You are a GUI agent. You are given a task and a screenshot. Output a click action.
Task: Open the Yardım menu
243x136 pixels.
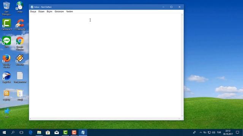[69, 12]
